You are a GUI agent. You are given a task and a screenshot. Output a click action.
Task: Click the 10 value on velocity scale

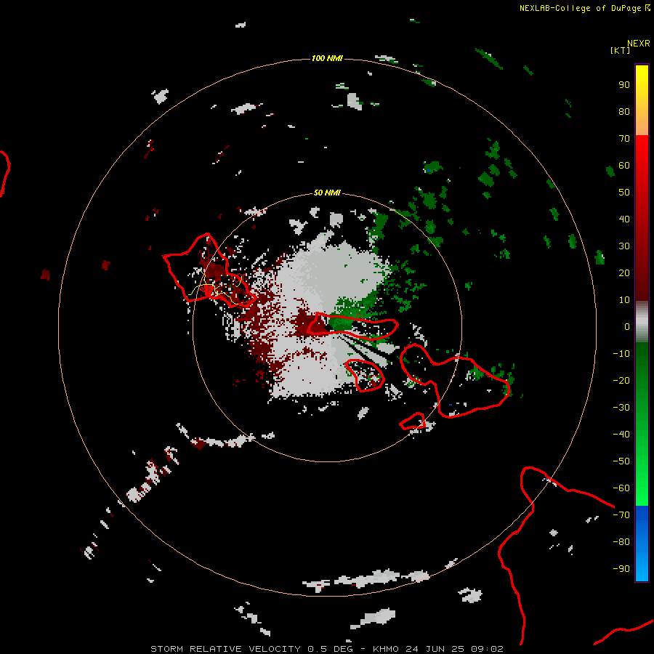(x=624, y=300)
